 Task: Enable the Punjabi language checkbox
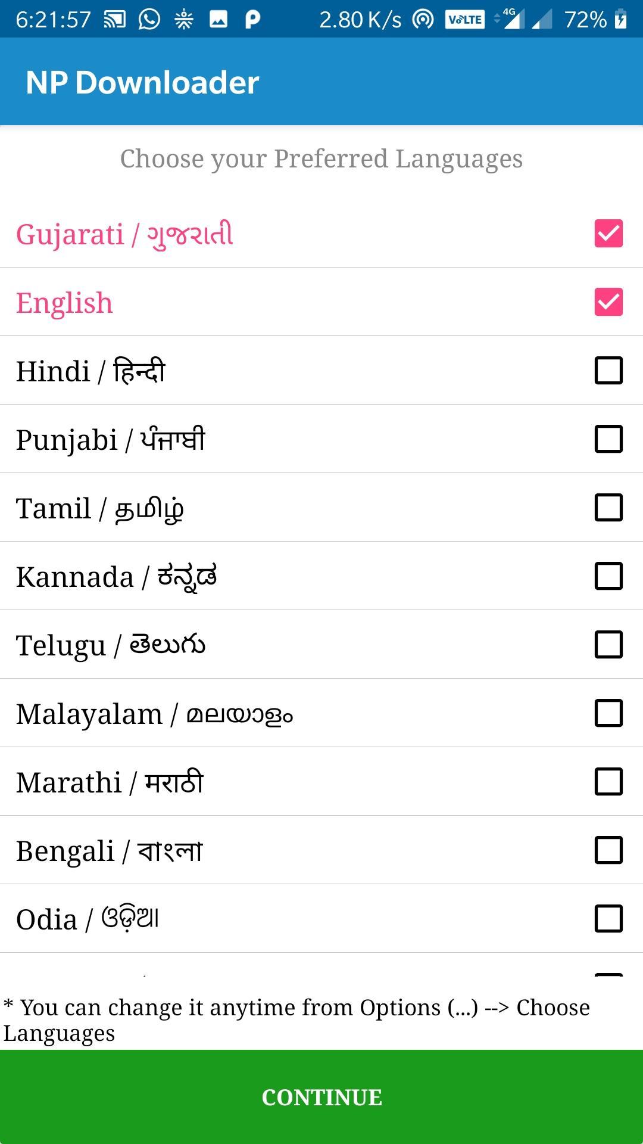coord(608,439)
